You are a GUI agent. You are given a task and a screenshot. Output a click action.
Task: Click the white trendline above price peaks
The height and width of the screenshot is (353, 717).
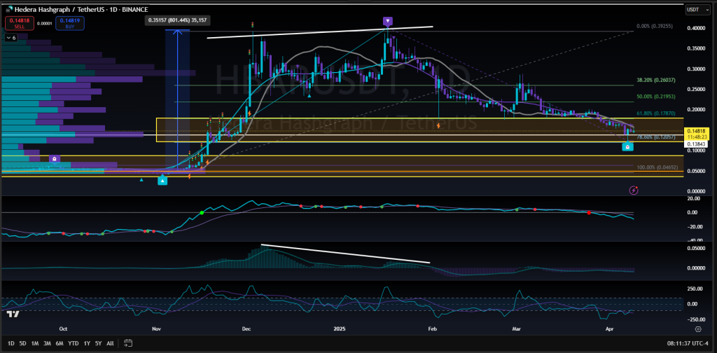pyautogui.click(x=319, y=32)
